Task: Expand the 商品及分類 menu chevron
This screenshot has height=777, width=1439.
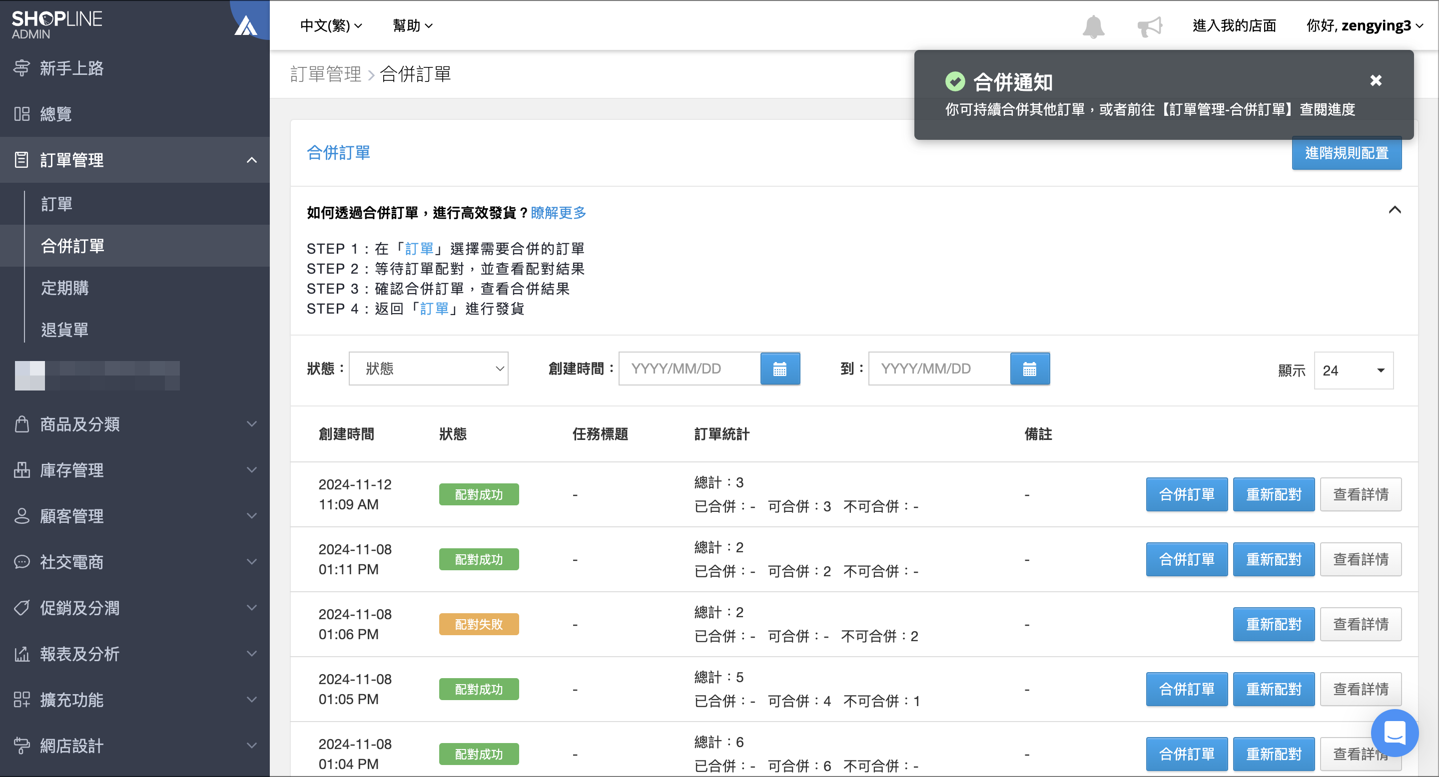Action: [252, 423]
